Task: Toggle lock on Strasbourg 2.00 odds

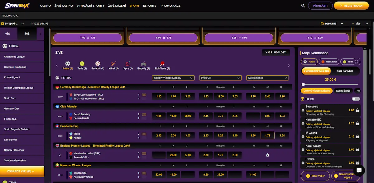Action: (x=357, y=110)
